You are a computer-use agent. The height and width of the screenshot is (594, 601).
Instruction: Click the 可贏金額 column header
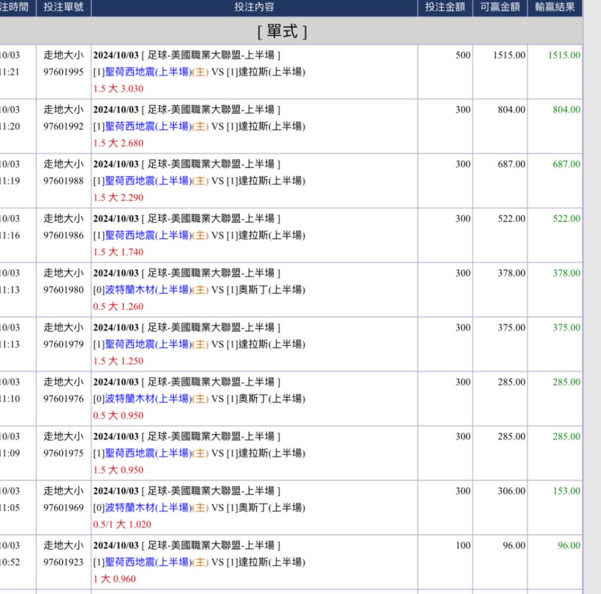pyautogui.click(x=500, y=7)
